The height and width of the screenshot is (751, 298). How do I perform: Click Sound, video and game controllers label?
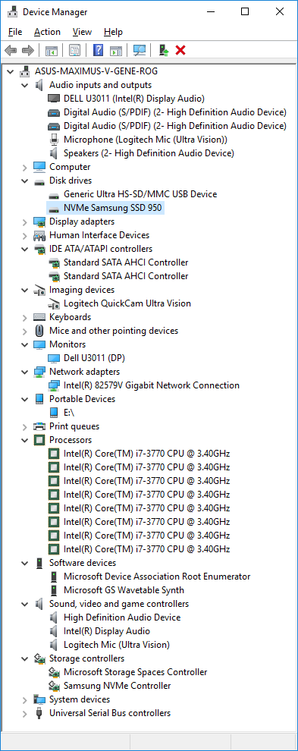click(x=119, y=604)
